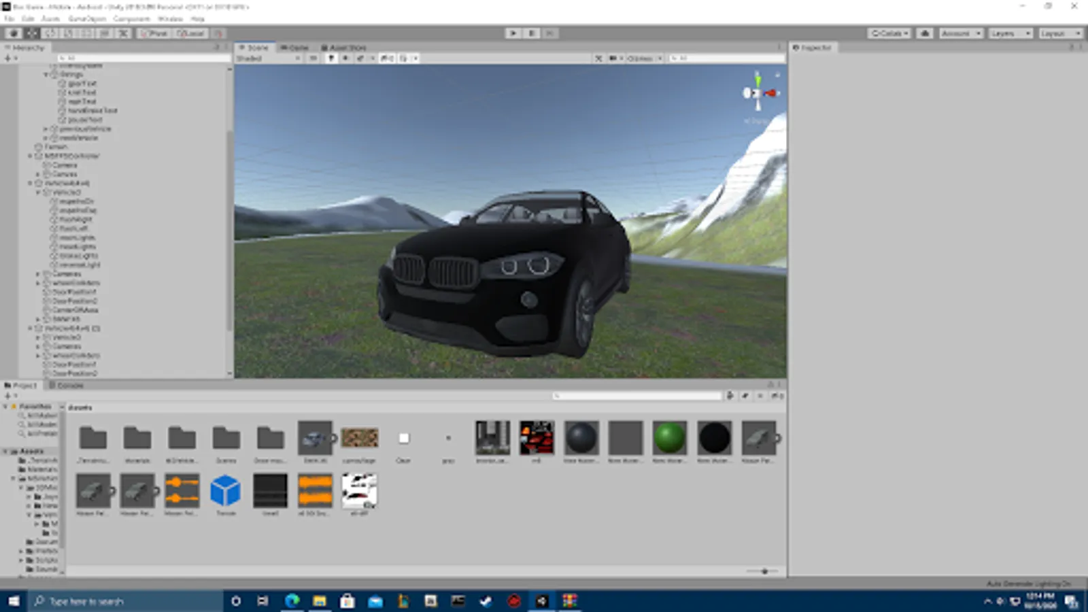This screenshot has width=1088, height=612.
Task: Click the scene orientation gizmo
Action: pyautogui.click(x=758, y=93)
